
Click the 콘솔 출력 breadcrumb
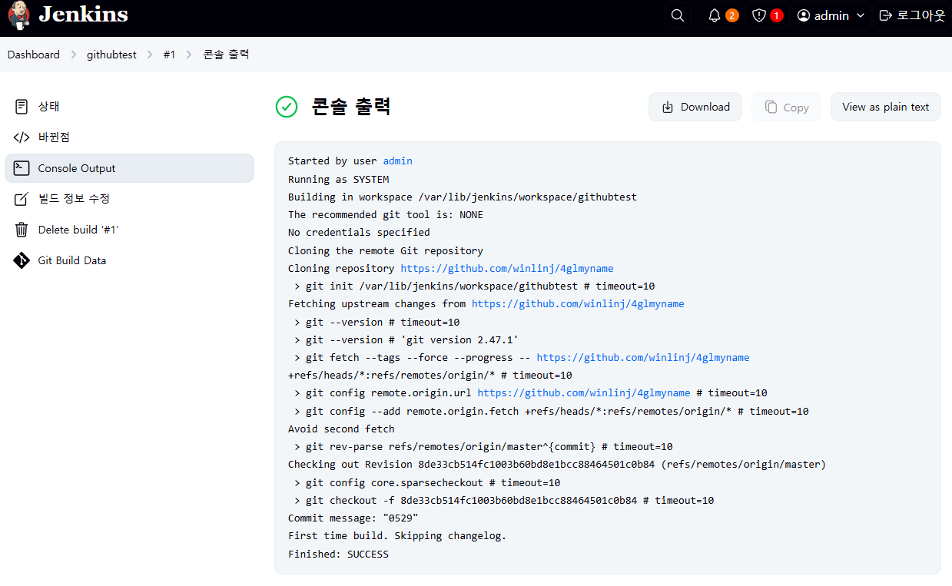pos(226,55)
